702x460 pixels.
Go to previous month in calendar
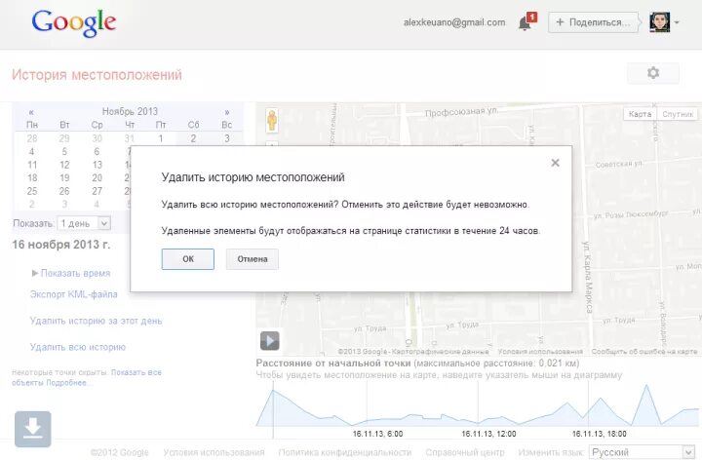pos(31,112)
